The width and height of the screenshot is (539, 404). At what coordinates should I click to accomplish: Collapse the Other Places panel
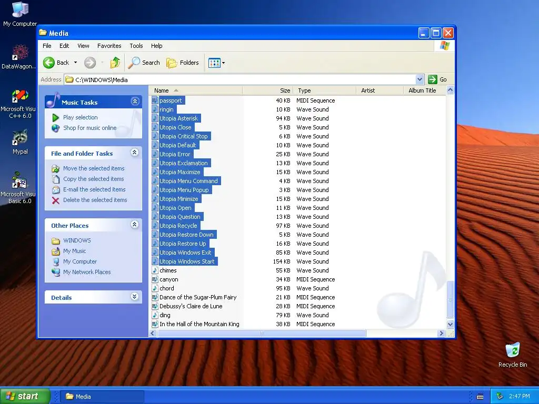click(135, 224)
